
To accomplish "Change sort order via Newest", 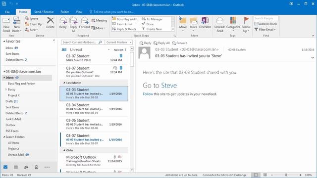I will pyautogui.click(x=120, y=49).
